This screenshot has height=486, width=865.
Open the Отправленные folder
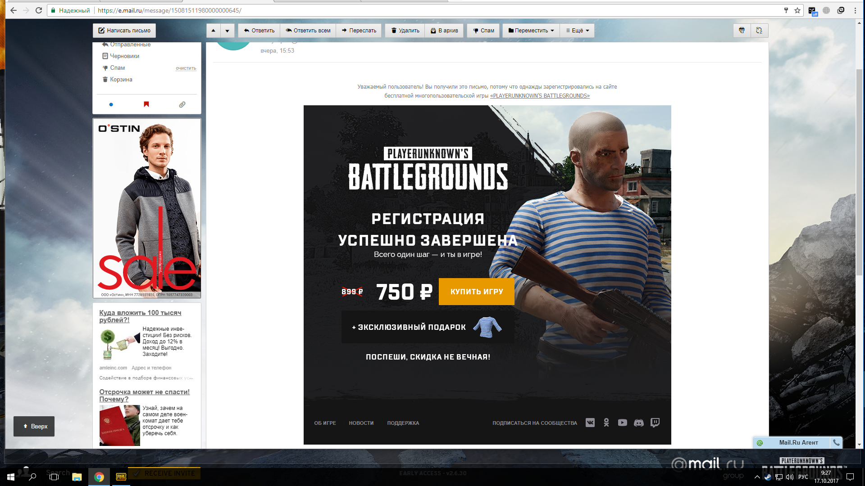click(130, 45)
